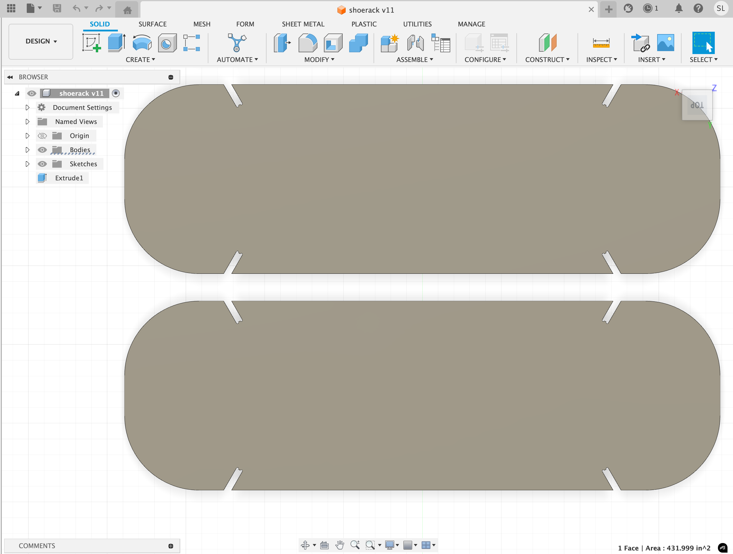The width and height of the screenshot is (733, 554).
Task: Open the Orbit navigation tool
Action: tap(305, 545)
